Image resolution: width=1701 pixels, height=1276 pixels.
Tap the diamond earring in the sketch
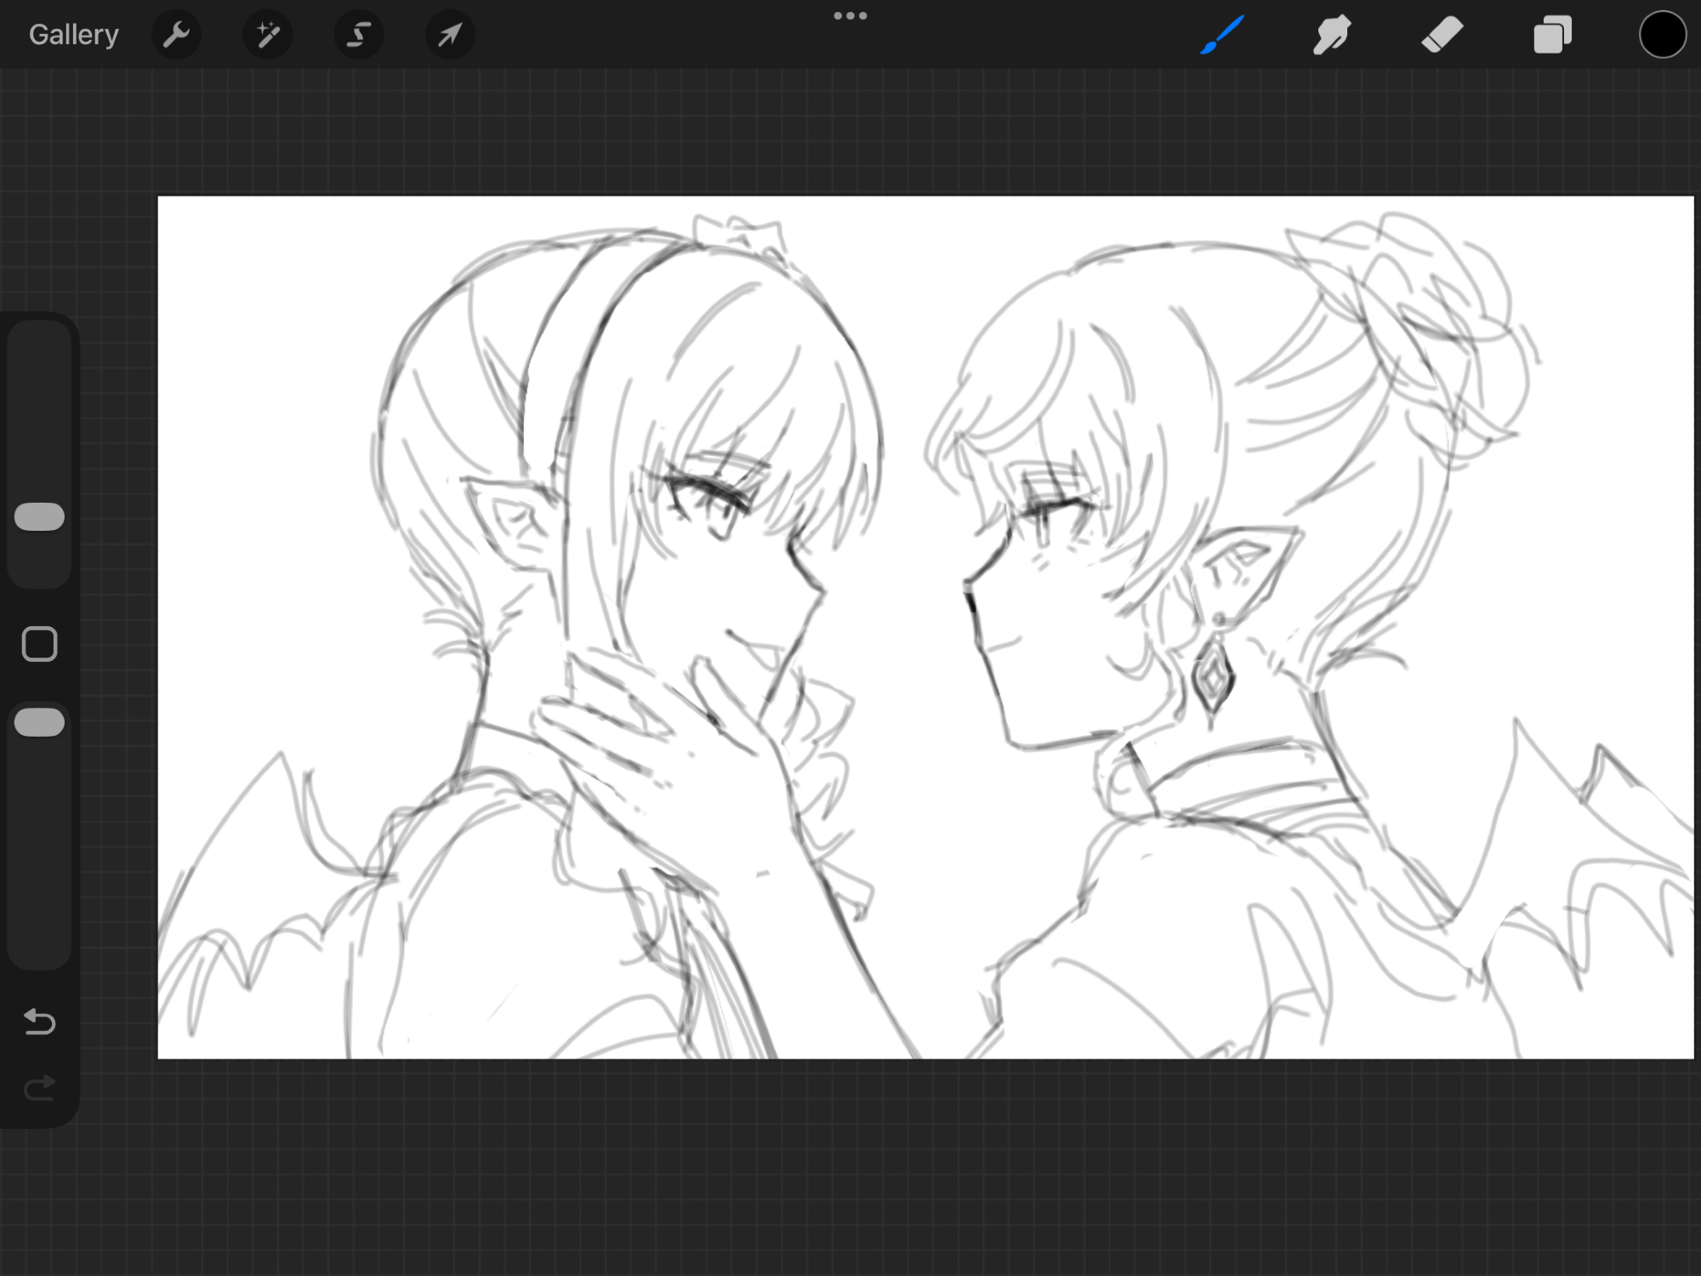pos(1213,678)
